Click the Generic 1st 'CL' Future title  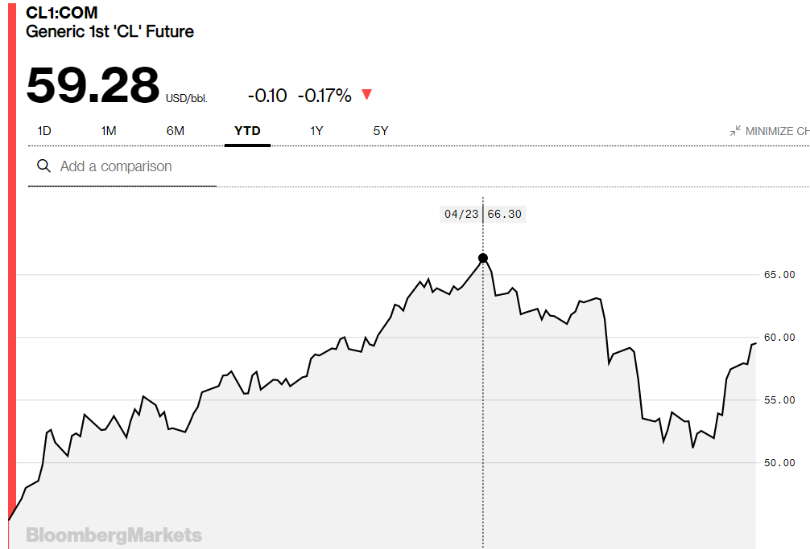(110, 31)
